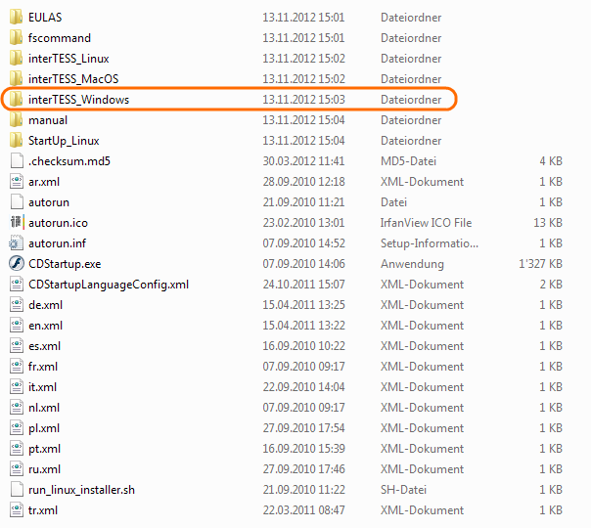Click the .checksum.md5 file icon
591x528 pixels.
pos(16,161)
